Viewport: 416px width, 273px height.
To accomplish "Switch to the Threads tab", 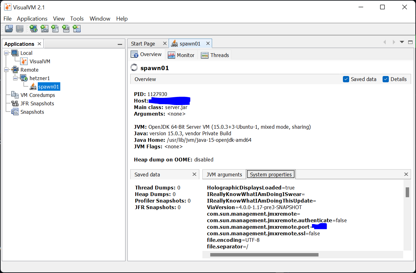I will (215, 55).
